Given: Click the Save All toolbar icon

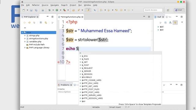Looking at the screenshot, I should pos(36,10).
